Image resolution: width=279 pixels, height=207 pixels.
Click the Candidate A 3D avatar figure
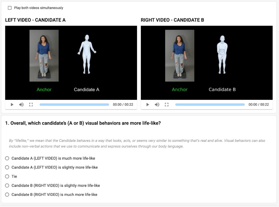(87, 54)
